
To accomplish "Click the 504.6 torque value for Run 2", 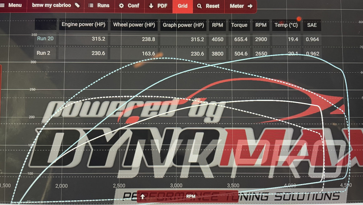I will (239, 54).
